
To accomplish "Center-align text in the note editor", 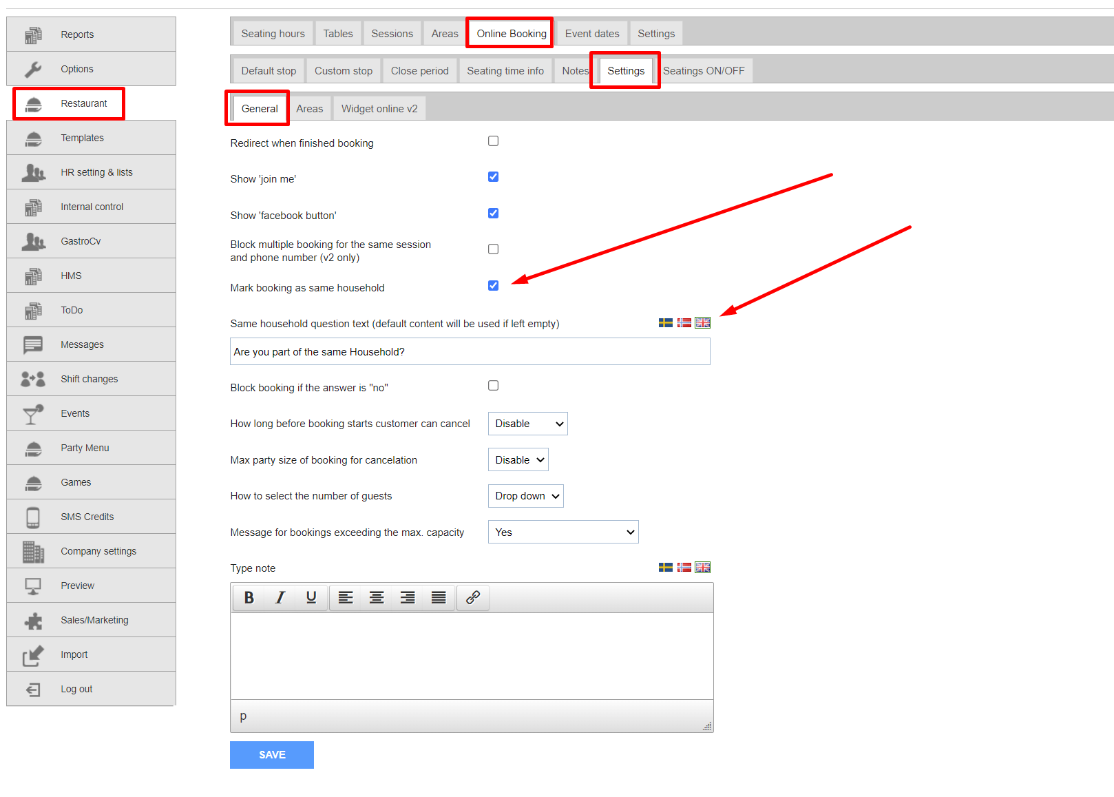I will click(x=377, y=598).
